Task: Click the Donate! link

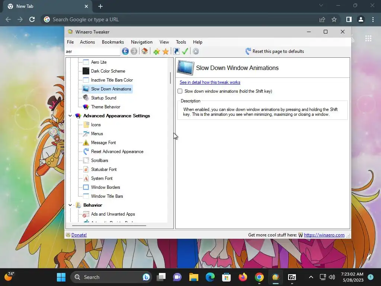Action: 79,235
